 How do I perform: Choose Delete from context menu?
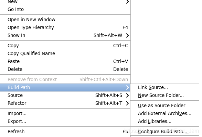pyautogui.click(x=65, y=69)
